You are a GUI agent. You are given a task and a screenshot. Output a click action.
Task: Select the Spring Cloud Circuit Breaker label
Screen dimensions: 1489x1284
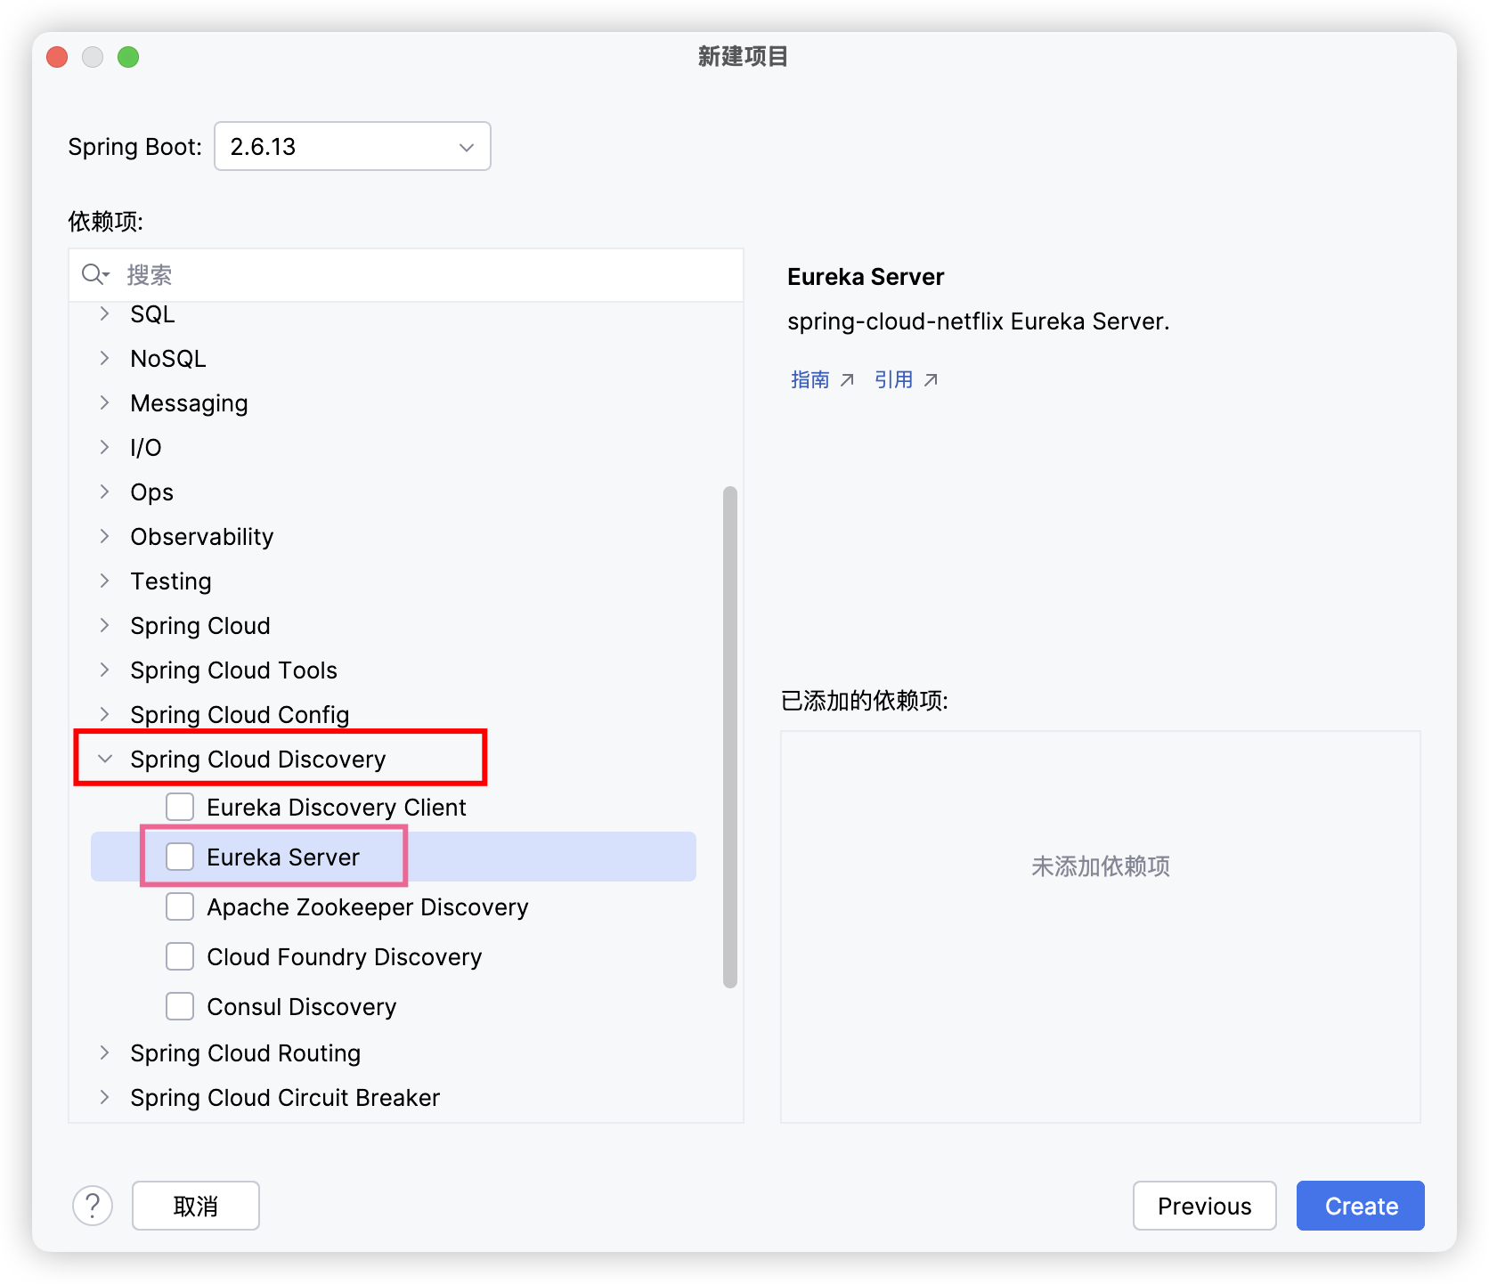[x=285, y=1097]
